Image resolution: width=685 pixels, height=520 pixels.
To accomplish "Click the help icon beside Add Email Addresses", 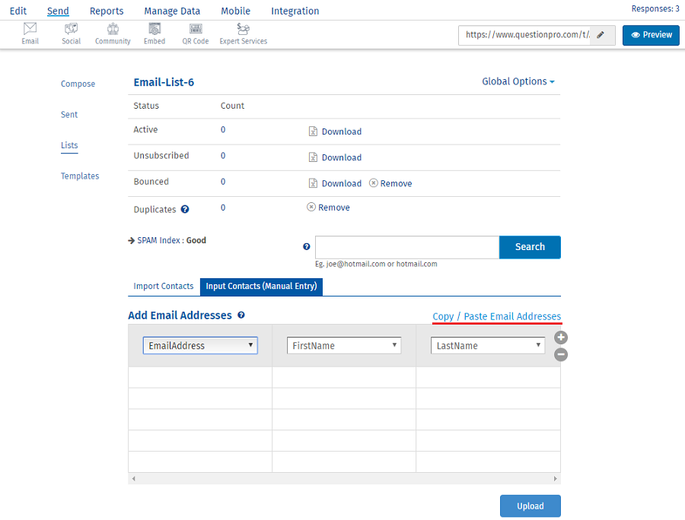I will tap(241, 315).
